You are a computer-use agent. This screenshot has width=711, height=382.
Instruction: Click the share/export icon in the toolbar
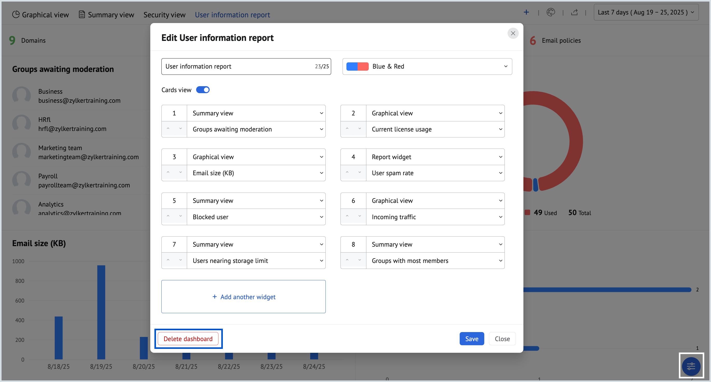tap(575, 12)
